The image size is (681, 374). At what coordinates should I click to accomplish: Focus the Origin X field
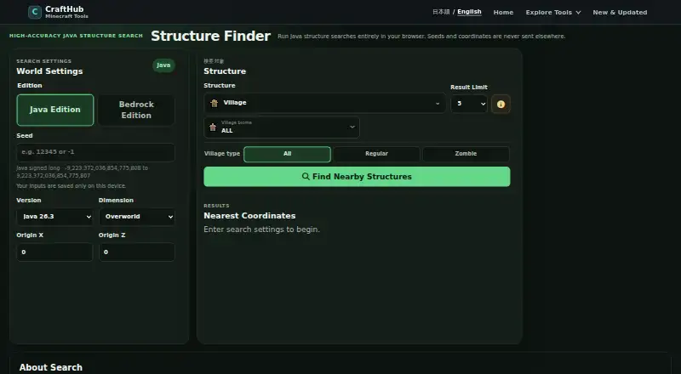click(54, 252)
